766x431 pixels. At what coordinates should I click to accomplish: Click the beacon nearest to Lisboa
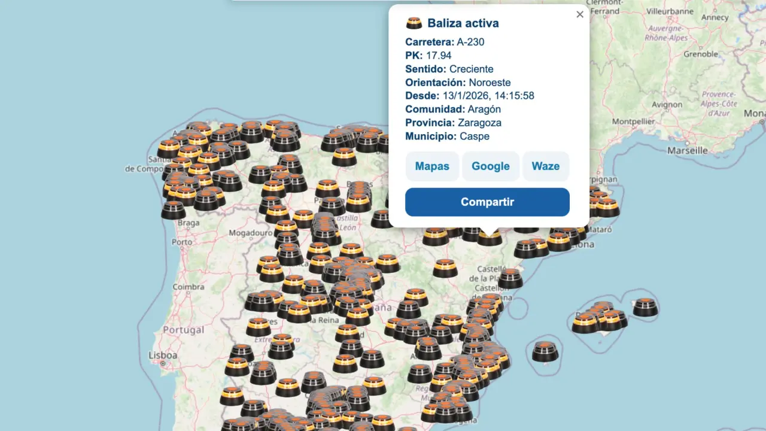click(x=236, y=367)
